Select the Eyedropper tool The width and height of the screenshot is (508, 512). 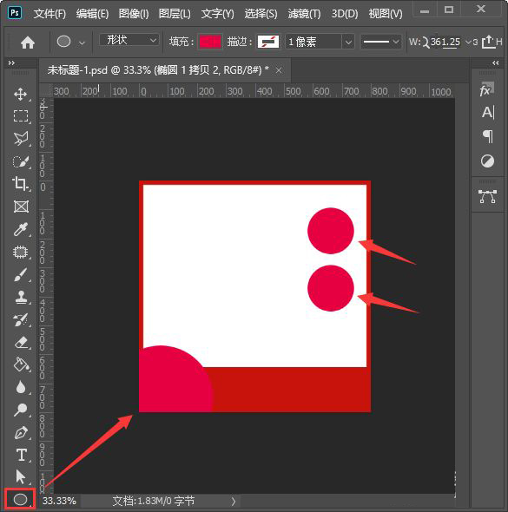tap(21, 230)
